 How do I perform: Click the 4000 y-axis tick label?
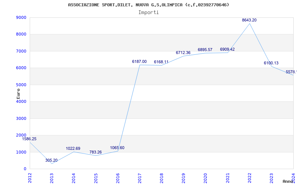pos(21,101)
